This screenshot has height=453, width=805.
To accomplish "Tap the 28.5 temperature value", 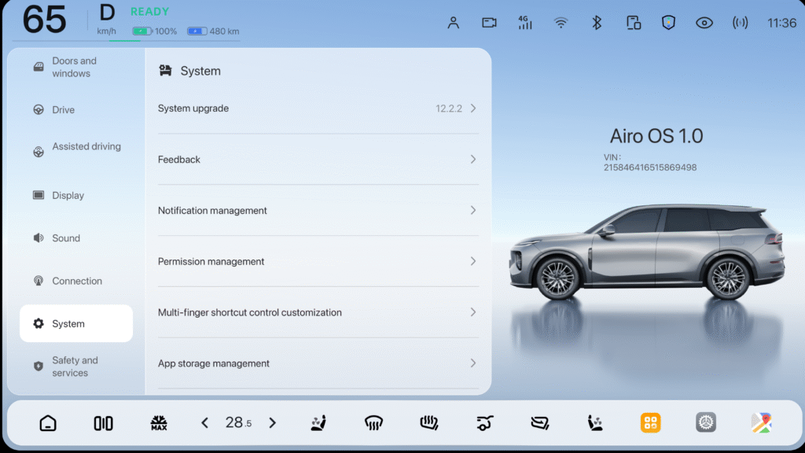I will [238, 422].
